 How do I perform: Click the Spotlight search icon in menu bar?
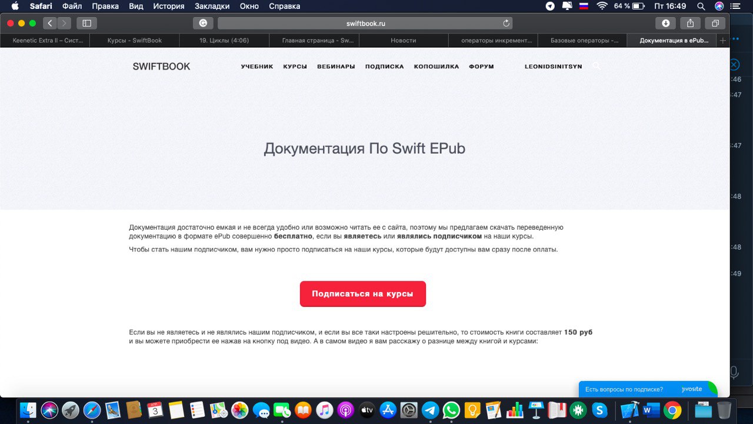(701, 6)
